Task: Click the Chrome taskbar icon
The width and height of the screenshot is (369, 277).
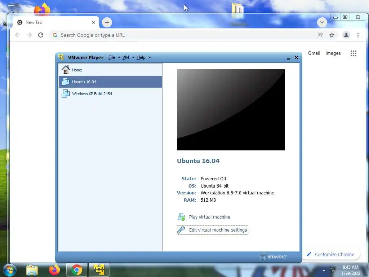Action: 76,270
